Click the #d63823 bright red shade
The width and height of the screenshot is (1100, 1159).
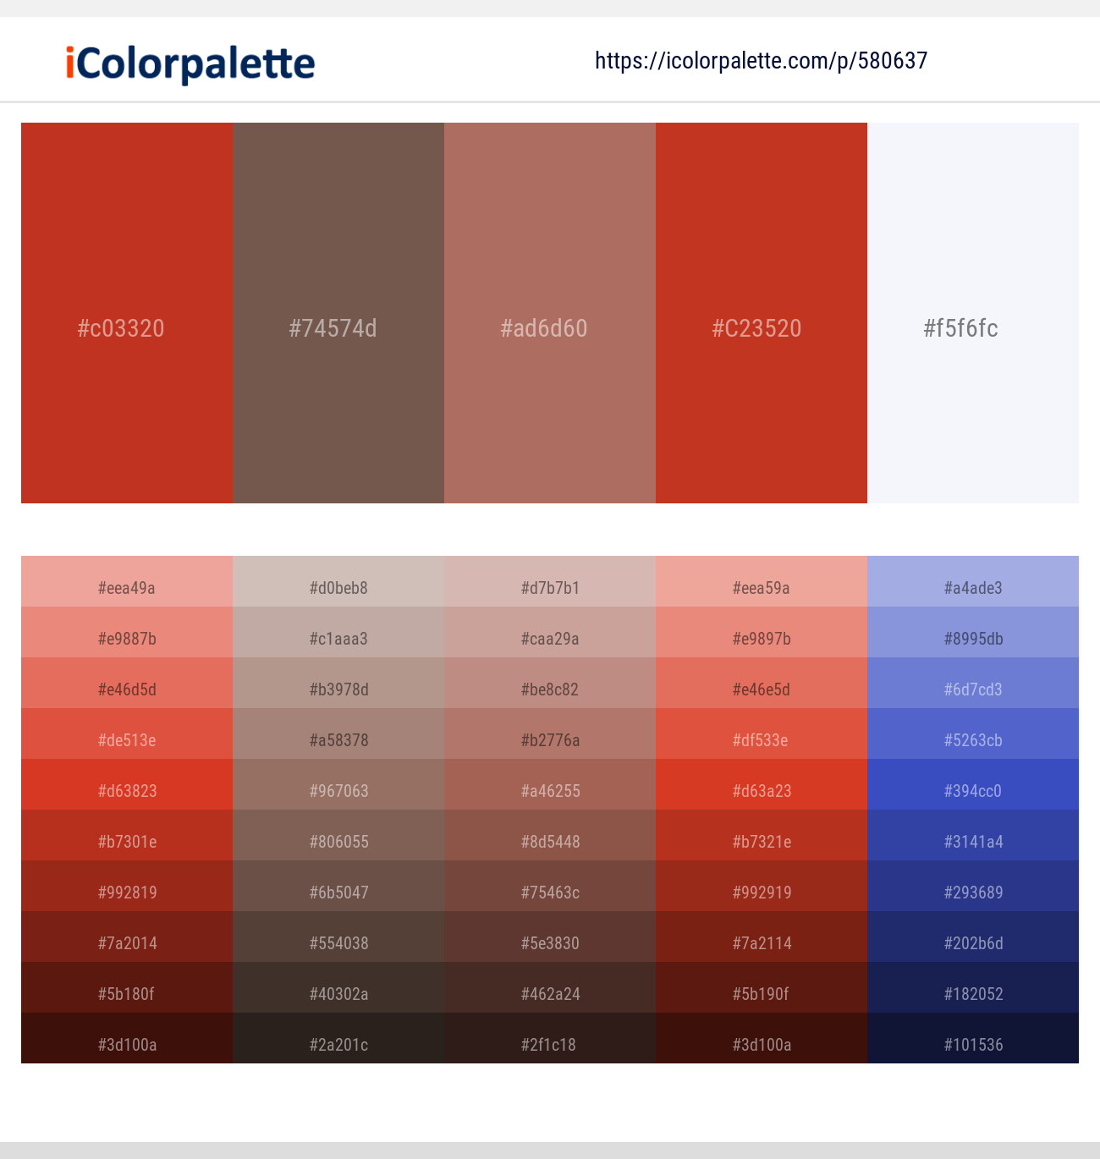(x=127, y=784)
